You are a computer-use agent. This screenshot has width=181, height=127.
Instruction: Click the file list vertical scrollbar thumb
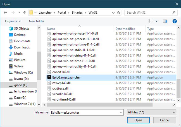tap(178, 88)
